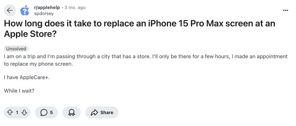Open the spdorsey user profile
296x126 pixels.
(x=44, y=13)
